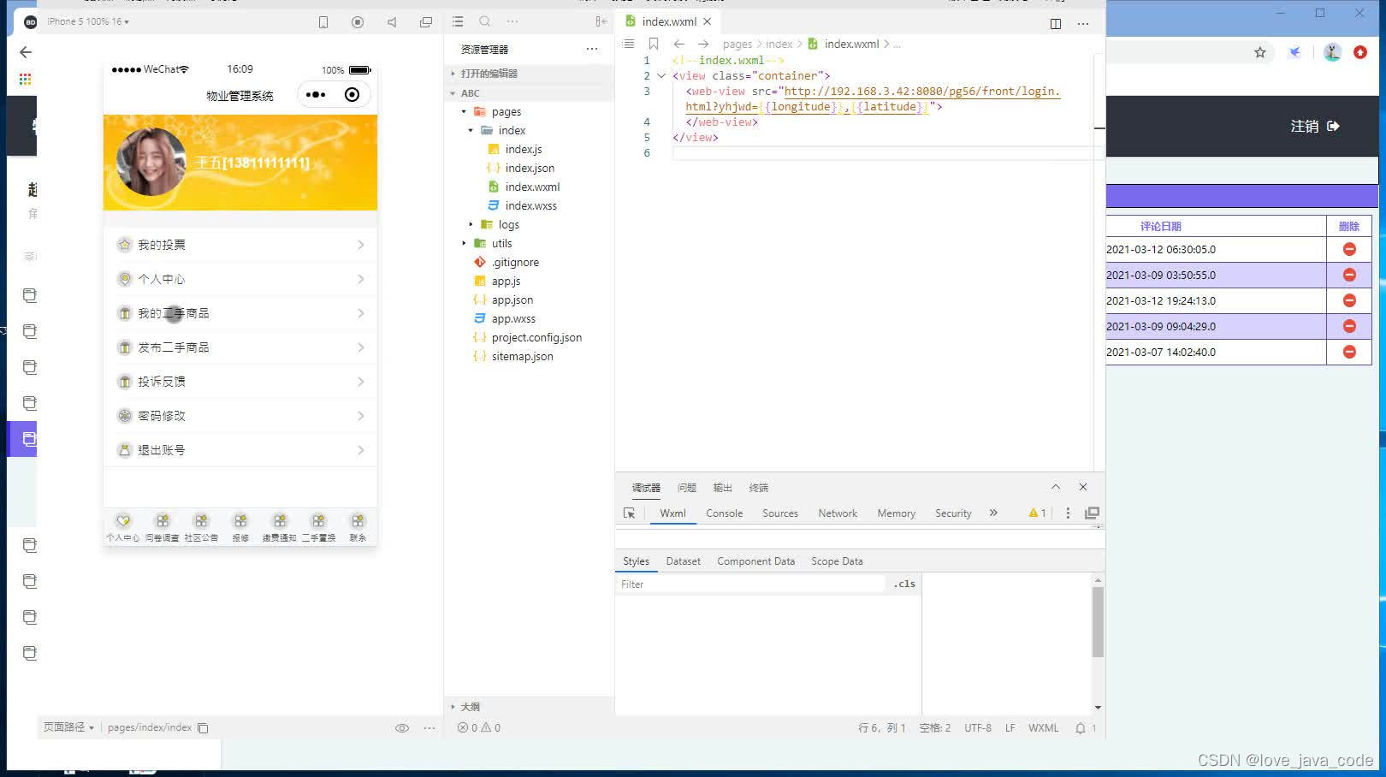Close the index.wxml editor tab
The width and height of the screenshot is (1386, 777).
pos(708,22)
